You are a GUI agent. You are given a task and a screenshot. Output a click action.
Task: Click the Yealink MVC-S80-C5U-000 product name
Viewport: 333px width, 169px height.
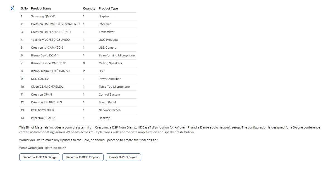pos(50,40)
